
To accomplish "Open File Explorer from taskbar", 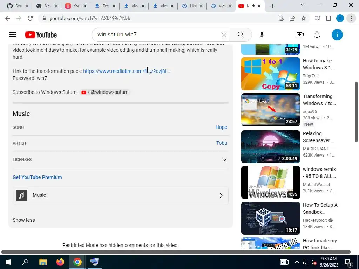I will click(x=43, y=262).
